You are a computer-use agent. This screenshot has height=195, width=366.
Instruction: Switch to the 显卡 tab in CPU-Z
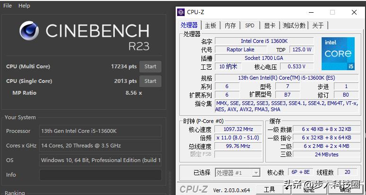coord(270,25)
